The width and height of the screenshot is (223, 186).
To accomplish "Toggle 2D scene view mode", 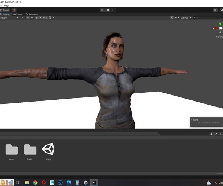I will point(22,17).
